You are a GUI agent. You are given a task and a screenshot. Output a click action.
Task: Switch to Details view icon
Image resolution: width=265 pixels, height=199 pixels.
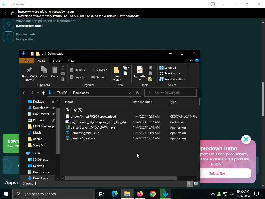(x=190, y=184)
